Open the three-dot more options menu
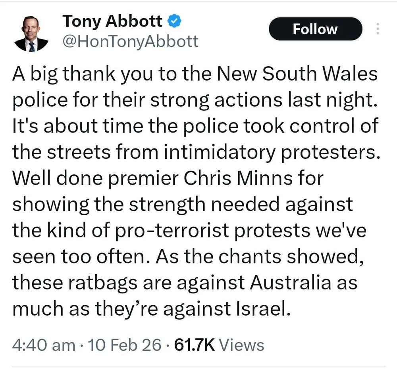397x370 pixels. [x=378, y=29]
